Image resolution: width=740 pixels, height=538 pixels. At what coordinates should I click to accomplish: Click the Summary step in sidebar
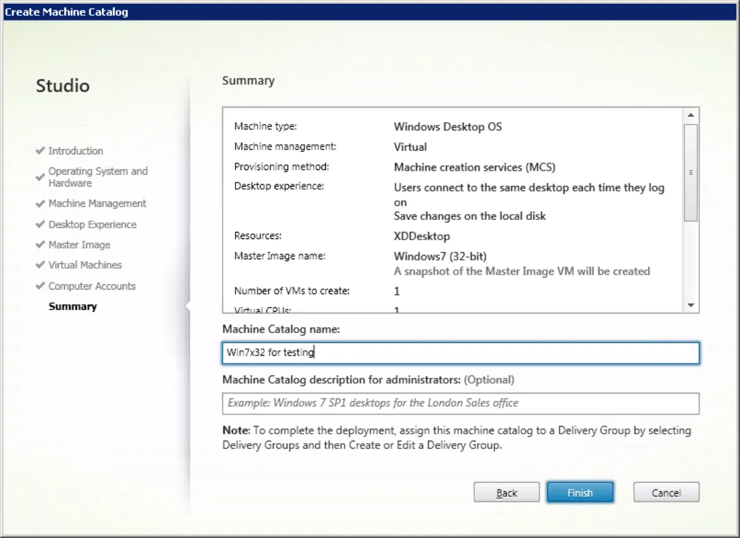coord(73,306)
